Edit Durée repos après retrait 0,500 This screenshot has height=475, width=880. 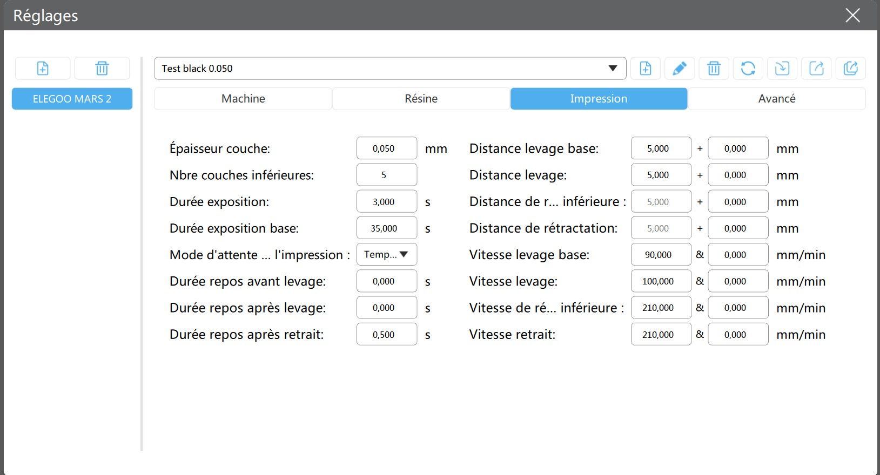(x=387, y=335)
